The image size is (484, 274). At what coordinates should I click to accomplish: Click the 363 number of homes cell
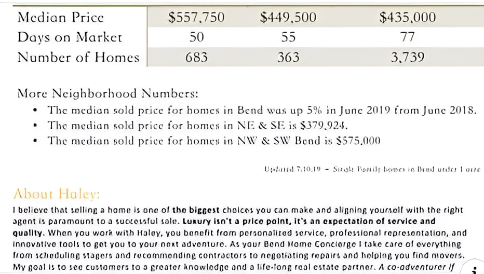click(288, 58)
